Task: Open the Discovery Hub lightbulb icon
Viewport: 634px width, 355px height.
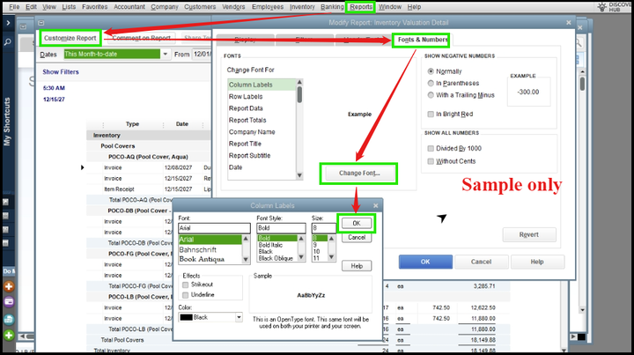Action: pos(602,6)
